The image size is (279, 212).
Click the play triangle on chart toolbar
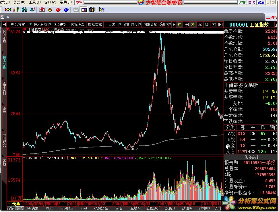click(174, 25)
